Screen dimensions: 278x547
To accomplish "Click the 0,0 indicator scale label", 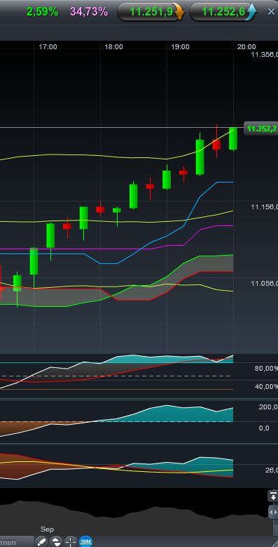I will pyautogui.click(x=264, y=428).
